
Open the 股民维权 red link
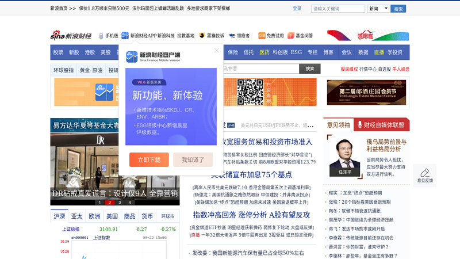pyautogui.click(x=349, y=69)
